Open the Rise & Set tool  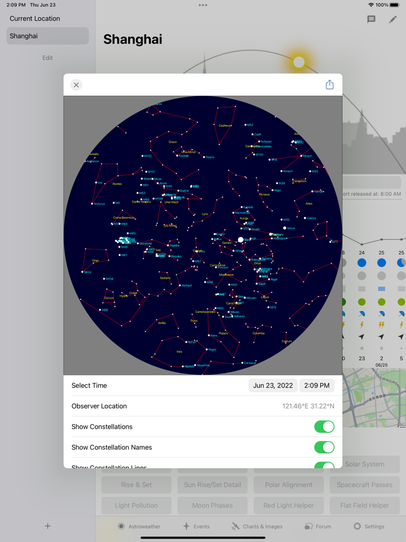click(136, 485)
